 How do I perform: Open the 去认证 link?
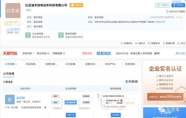pos(179,17)
